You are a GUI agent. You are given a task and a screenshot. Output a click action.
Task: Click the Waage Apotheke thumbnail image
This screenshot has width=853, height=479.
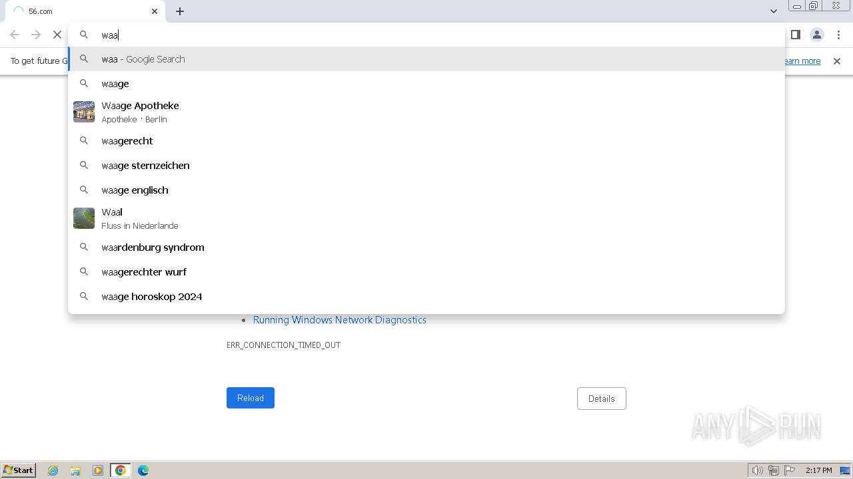pyautogui.click(x=84, y=112)
